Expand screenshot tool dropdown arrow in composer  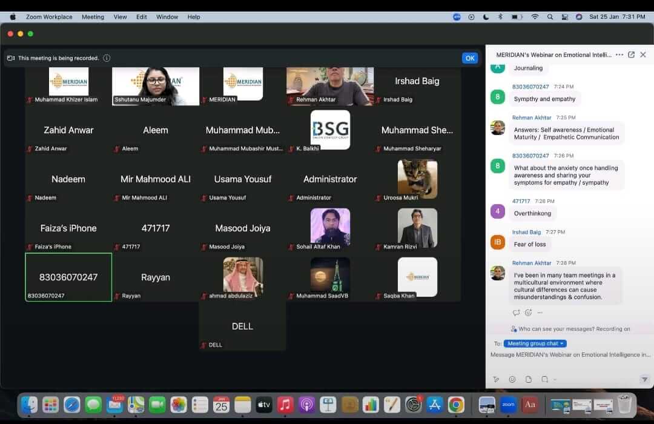pyautogui.click(x=555, y=380)
